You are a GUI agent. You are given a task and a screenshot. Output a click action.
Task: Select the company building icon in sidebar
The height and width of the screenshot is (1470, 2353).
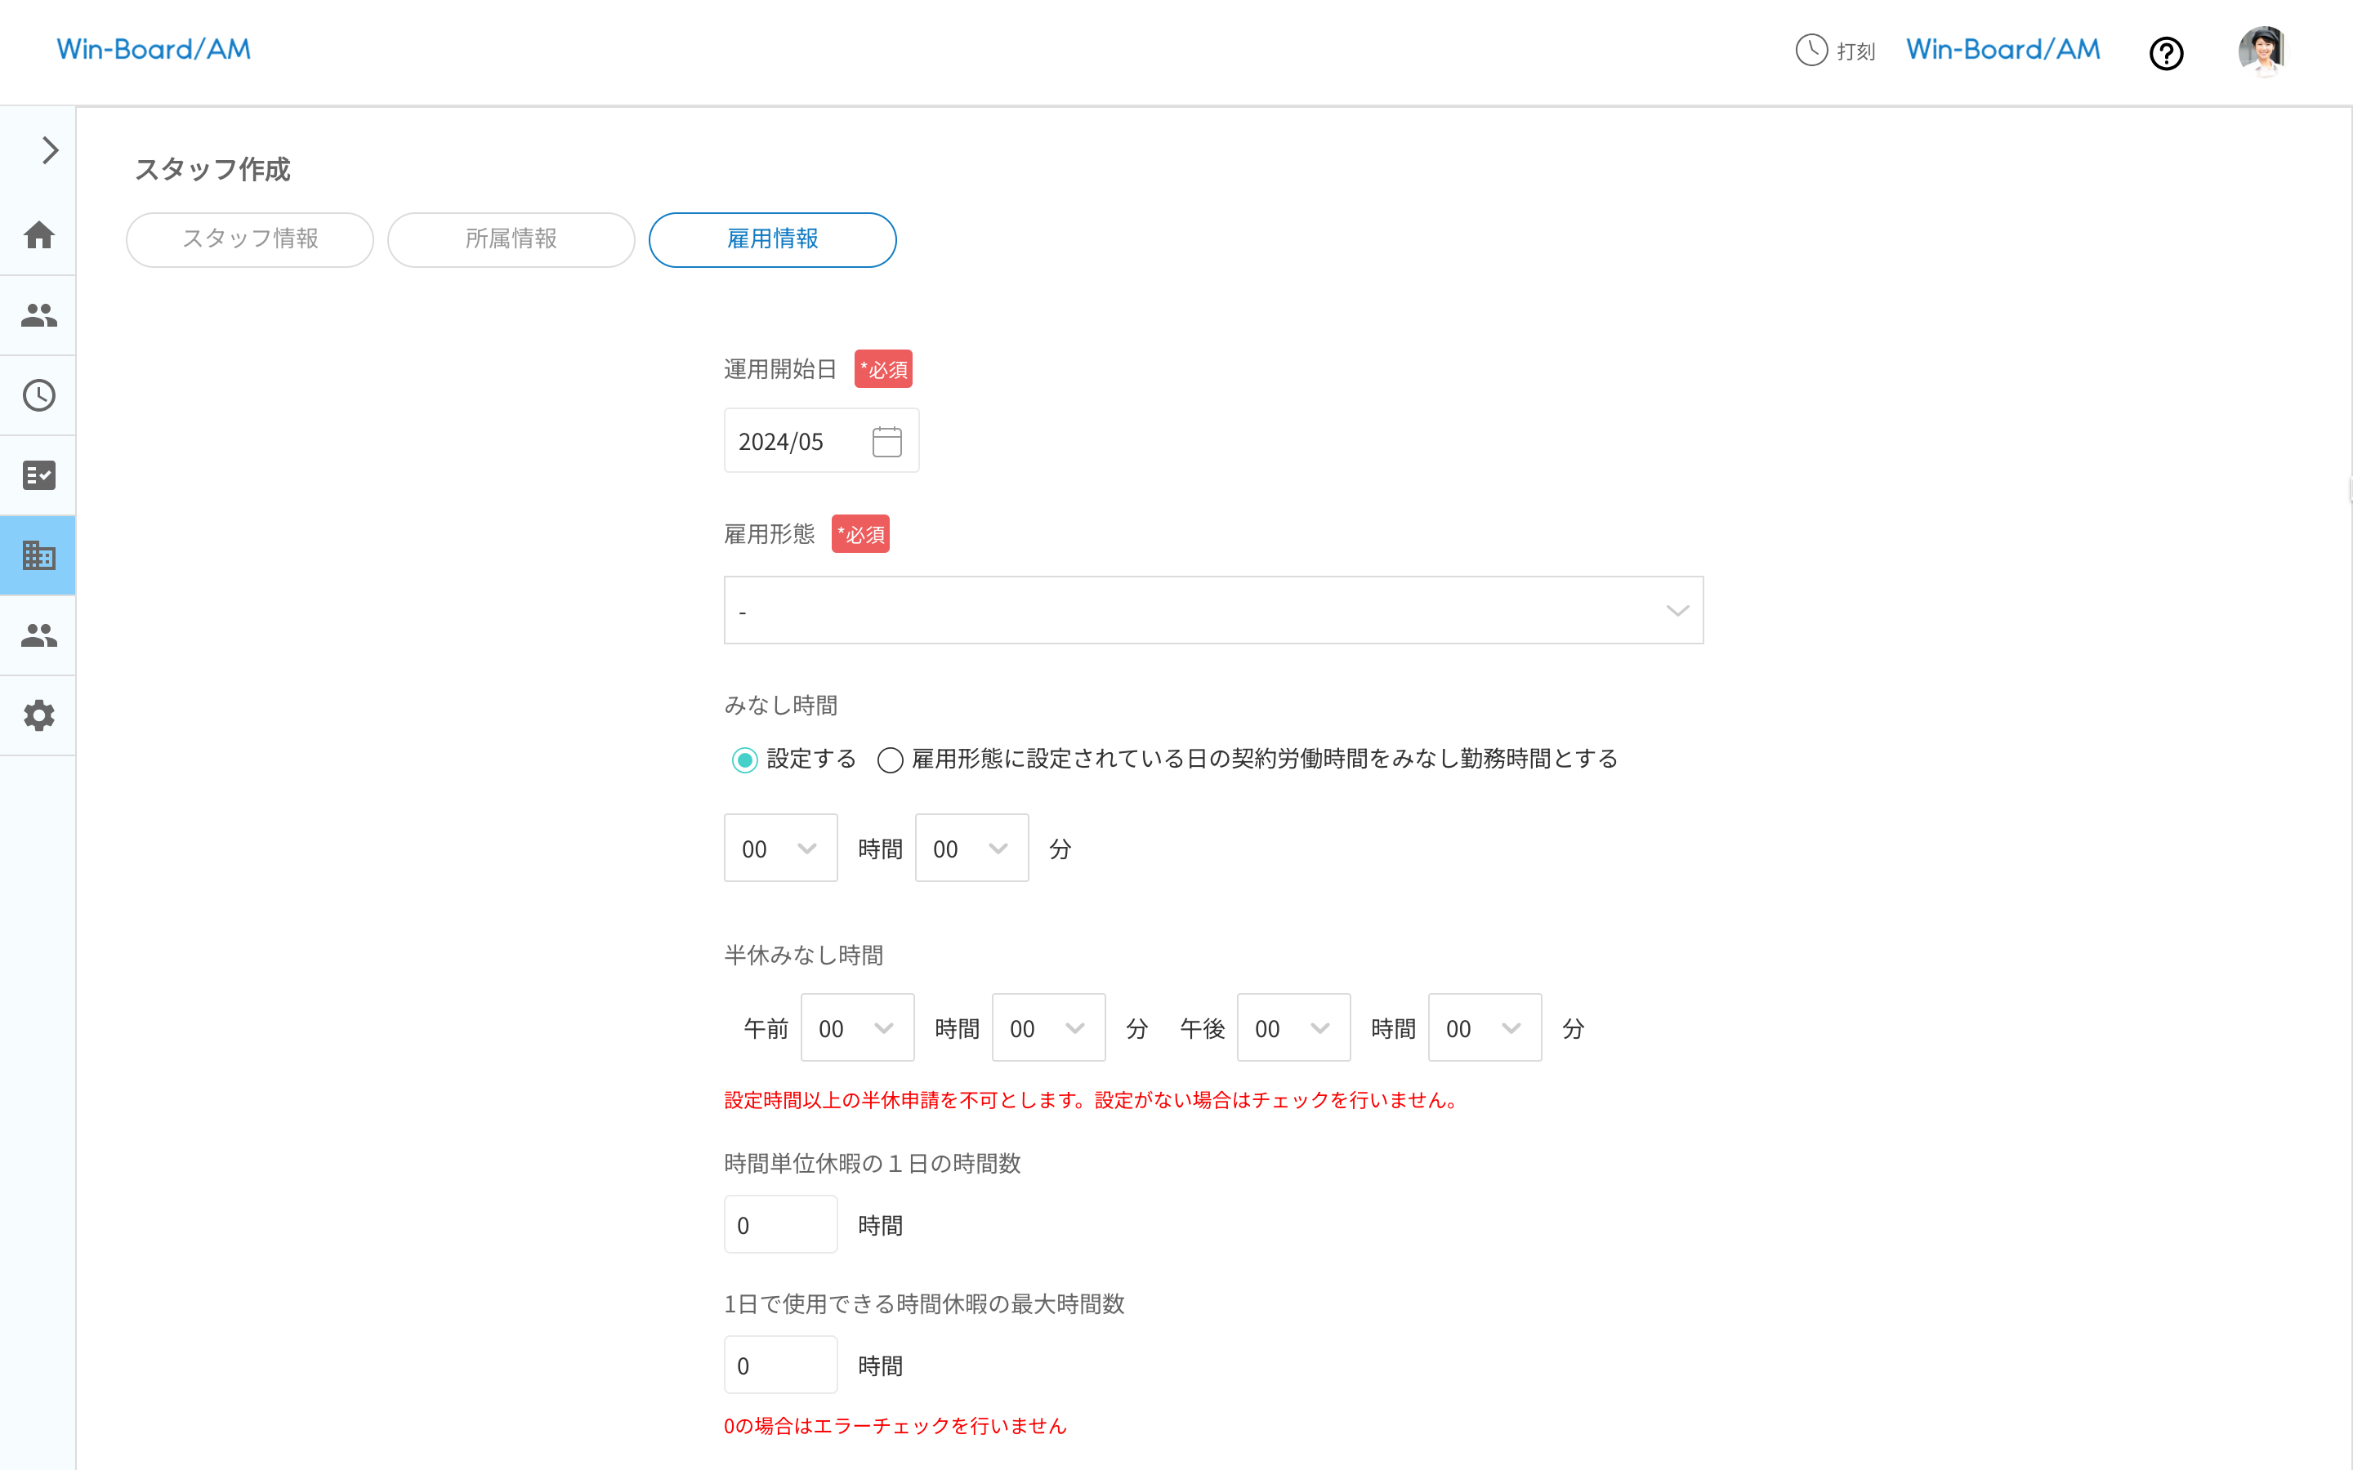38,555
